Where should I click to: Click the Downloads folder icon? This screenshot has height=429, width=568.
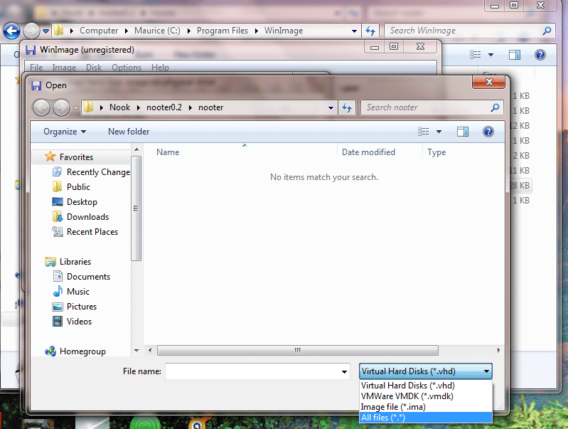coord(58,216)
